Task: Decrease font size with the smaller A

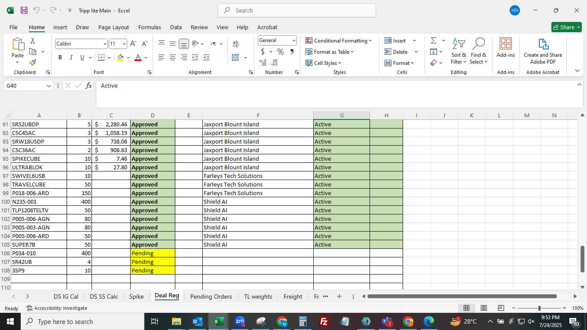Action: pyautogui.click(x=144, y=44)
